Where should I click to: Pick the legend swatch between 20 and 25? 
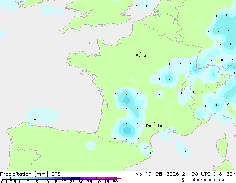click(67, 178)
